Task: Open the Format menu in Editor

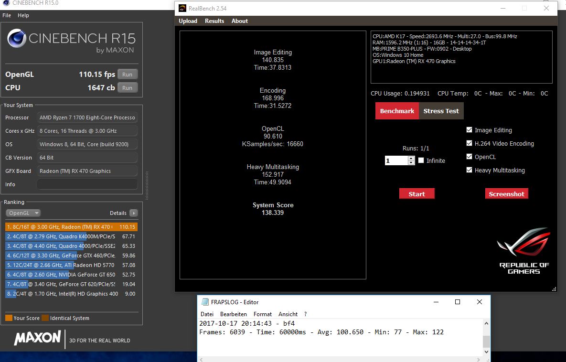Action: pos(262,314)
